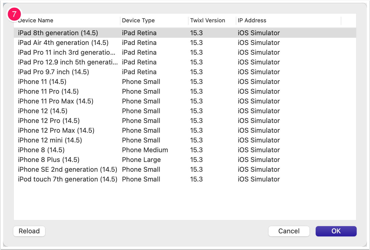The image size is (370, 250).
Task: Select iPod touch 7th generation (14.5)
Action: [x=185, y=179]
